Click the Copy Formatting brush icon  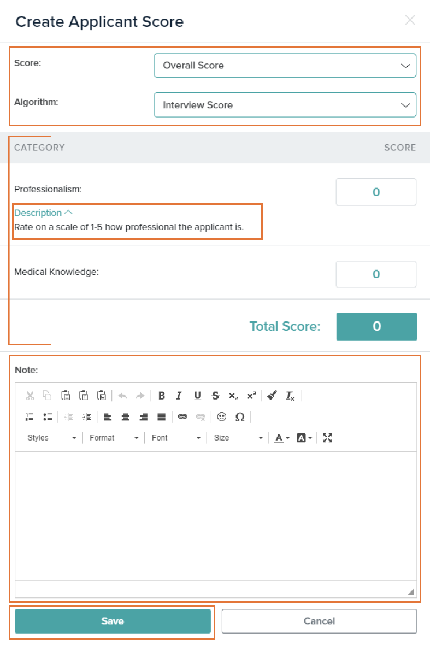tap(272, 396)
